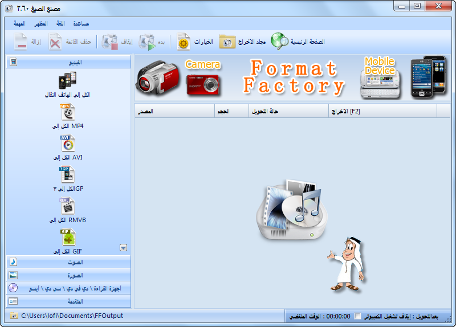Click the red Sony camcorder banner image
The image size is (456, 327).
click(x=157, y=77)
